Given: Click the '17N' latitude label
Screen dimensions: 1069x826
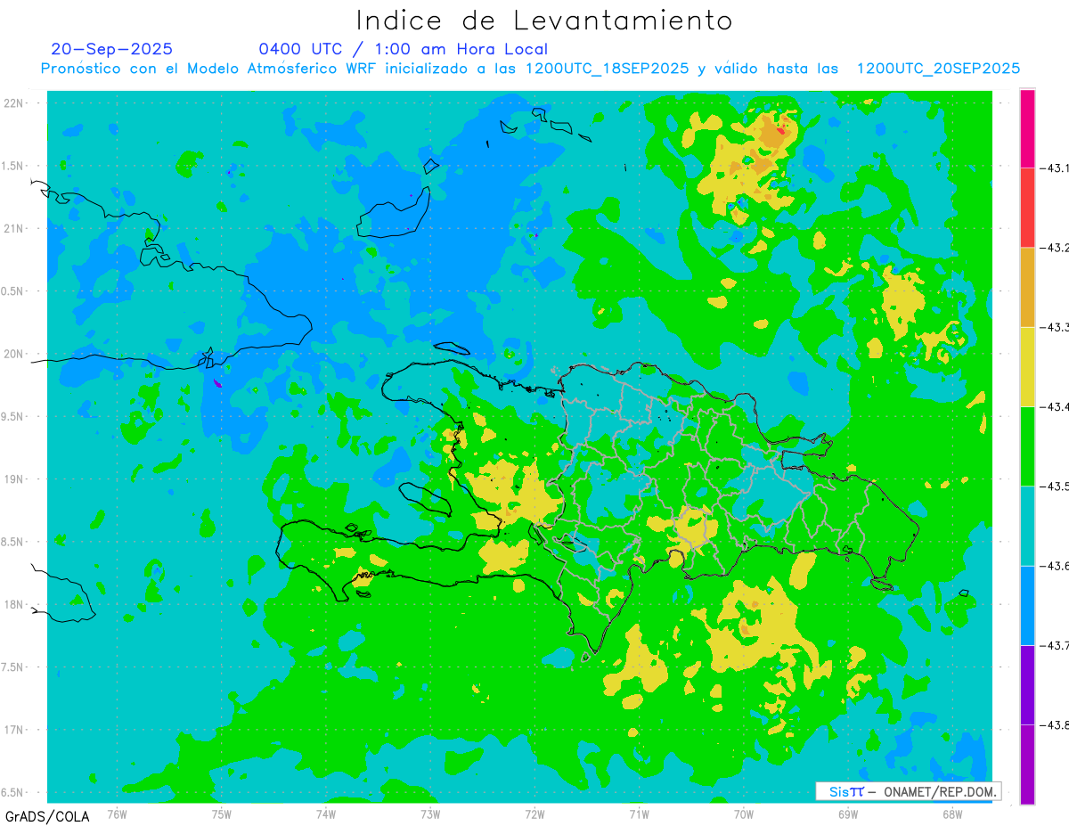Looking at the screenshot, I should pos(15,730).
